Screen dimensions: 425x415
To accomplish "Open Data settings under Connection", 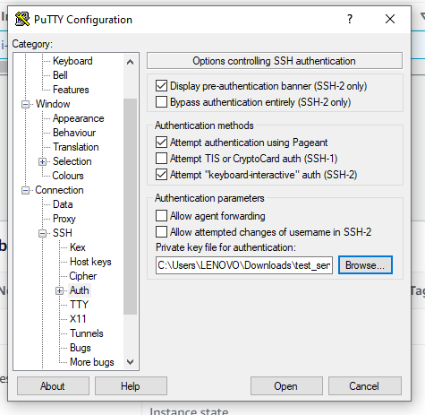I will 63,204.
